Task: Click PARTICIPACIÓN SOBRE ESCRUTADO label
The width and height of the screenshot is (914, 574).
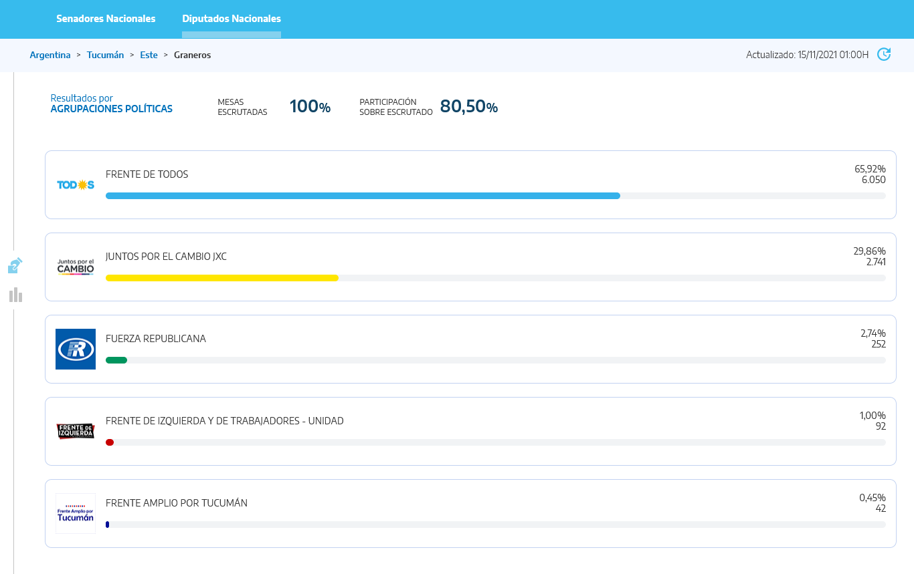Action: (396, 107)
